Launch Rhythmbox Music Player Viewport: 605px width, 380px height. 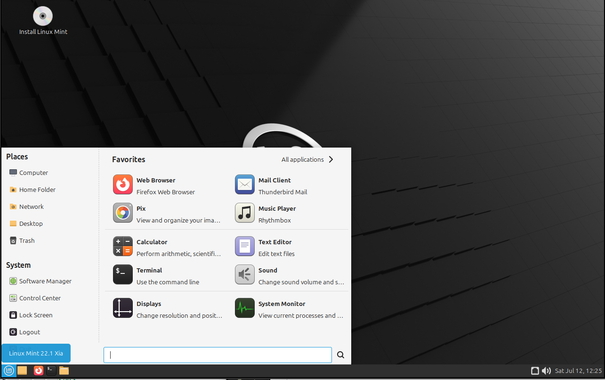[x=245, y=213]
